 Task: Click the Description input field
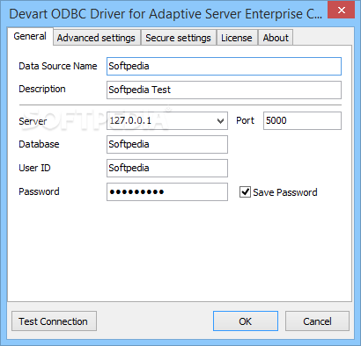[x=224, y=90]
